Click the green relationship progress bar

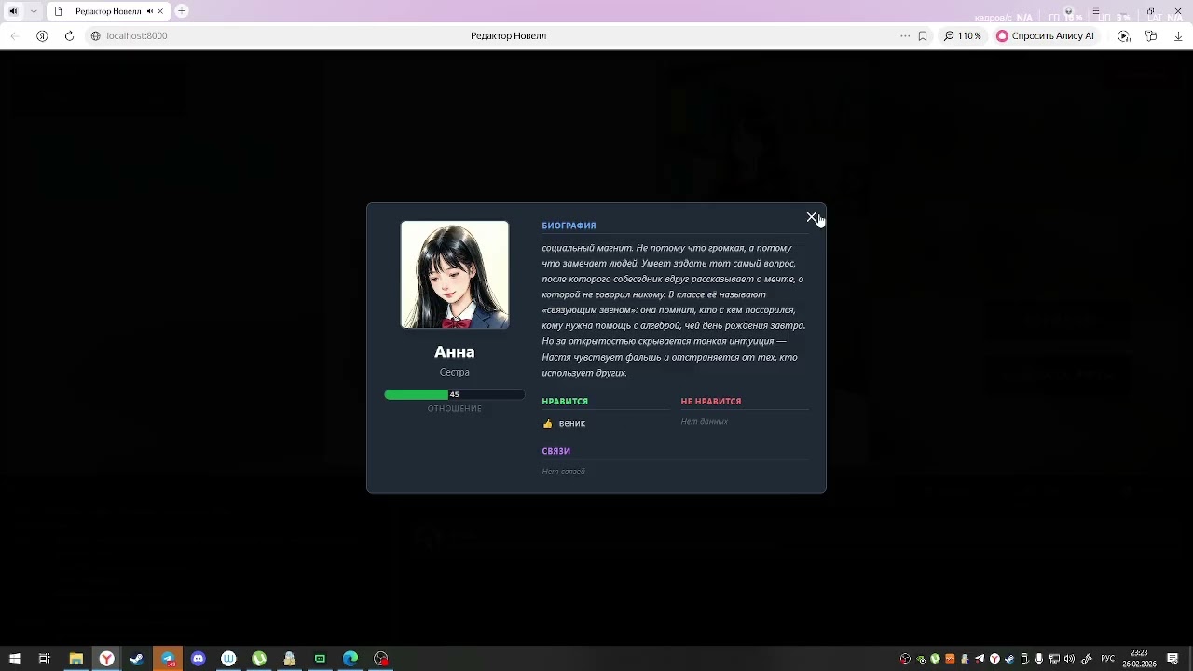pos(454,394)
